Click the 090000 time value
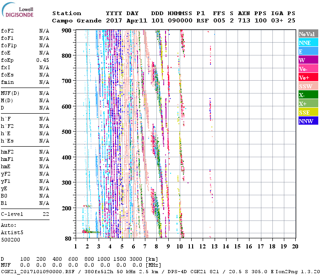This screenshot has width=321, height=275. pyautogui.click(x=180, y=21)
